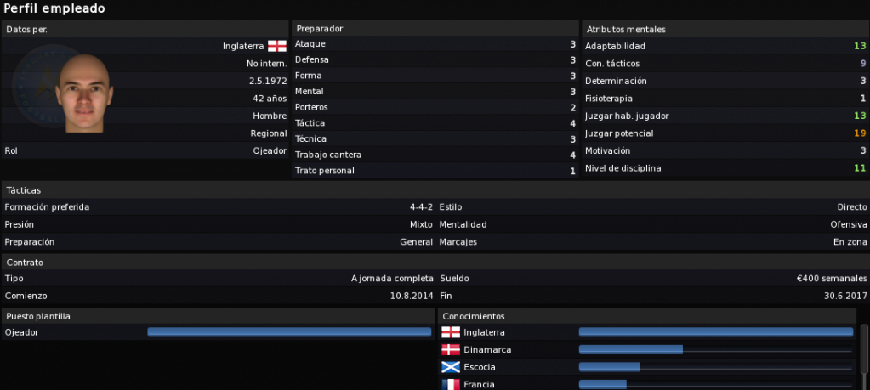Click the Scotland flag beside Escocia

451,367
